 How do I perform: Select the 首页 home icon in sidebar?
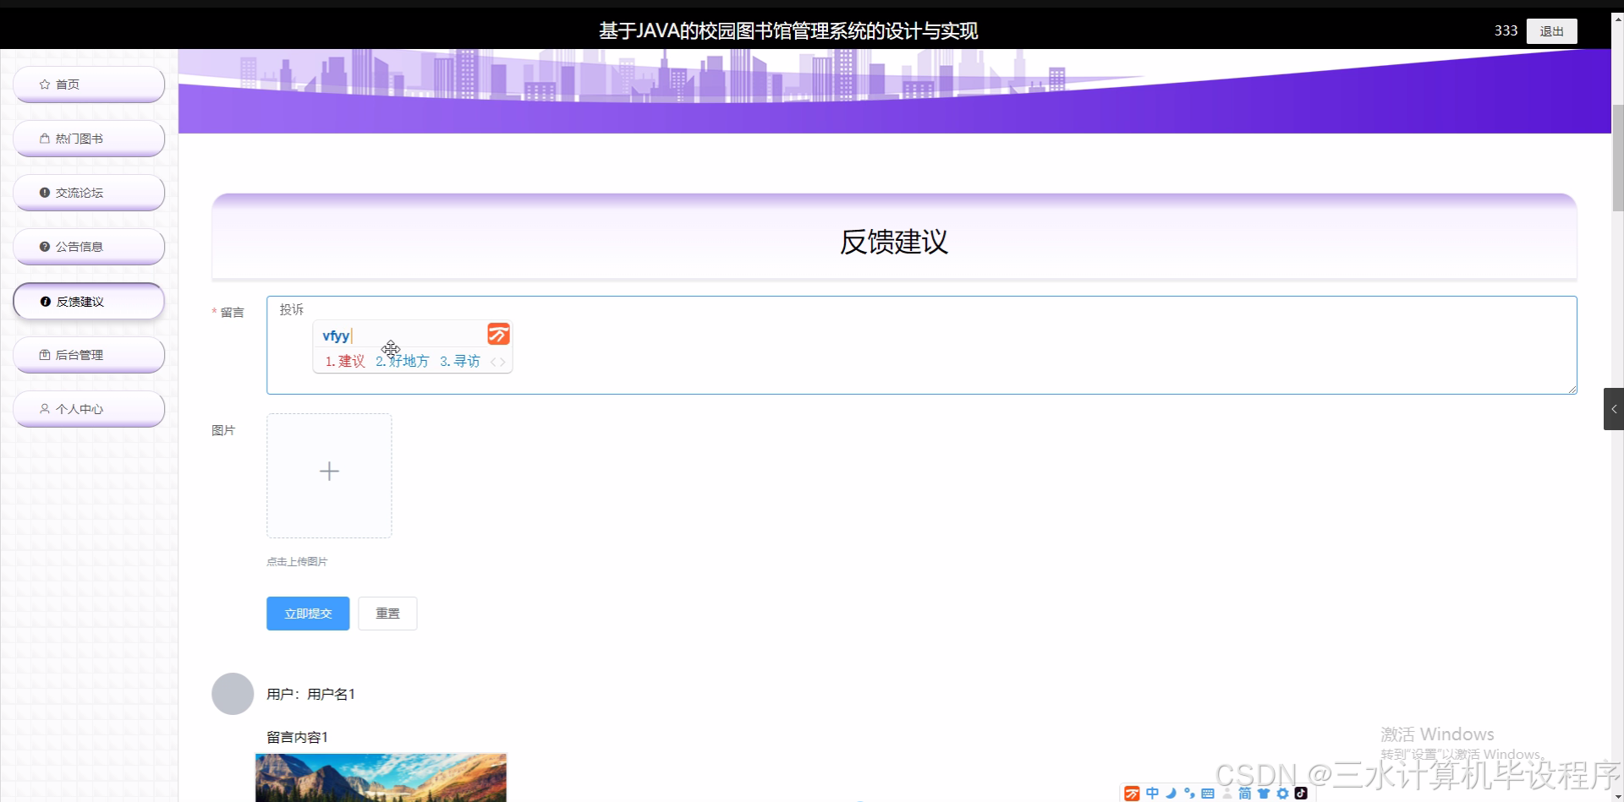tap(46, 84)
